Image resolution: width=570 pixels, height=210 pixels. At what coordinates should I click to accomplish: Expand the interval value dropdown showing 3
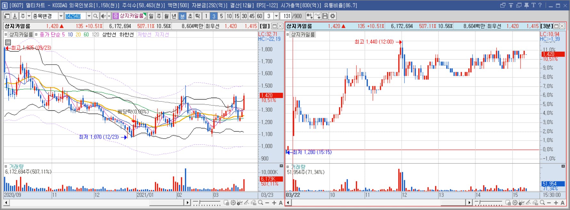[x=276, y=16]
